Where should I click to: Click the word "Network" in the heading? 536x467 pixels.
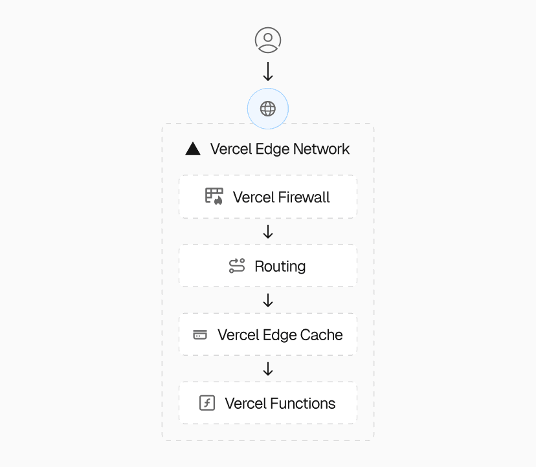tap(321, 149)
